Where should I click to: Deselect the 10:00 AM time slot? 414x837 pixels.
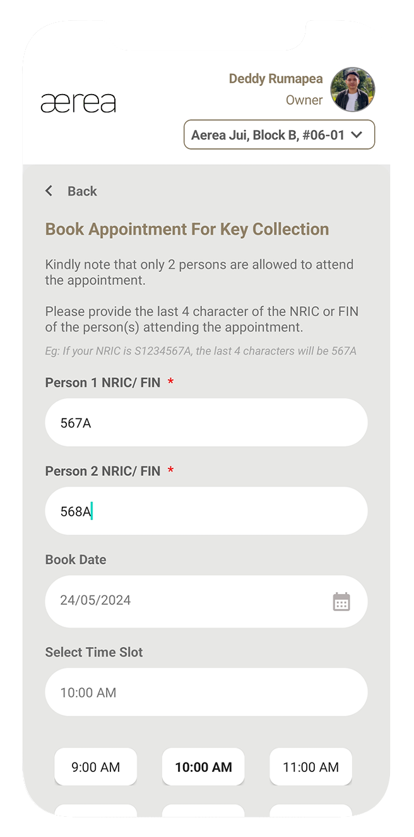[x=203, y=767]
